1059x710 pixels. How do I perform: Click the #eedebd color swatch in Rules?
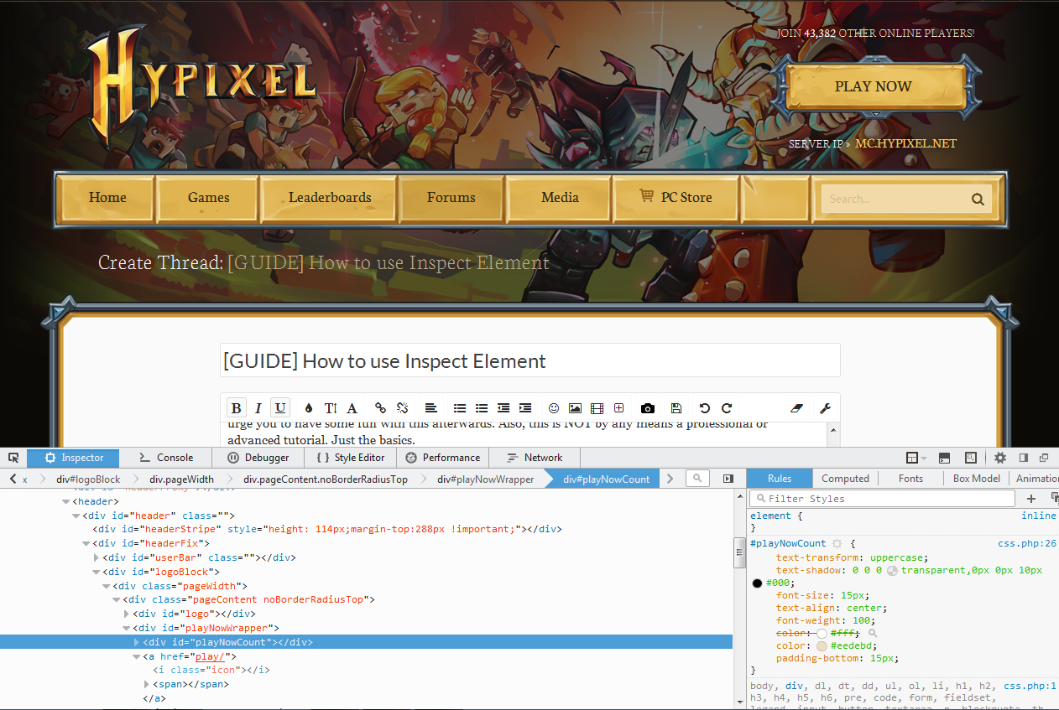tap(823, 645)
